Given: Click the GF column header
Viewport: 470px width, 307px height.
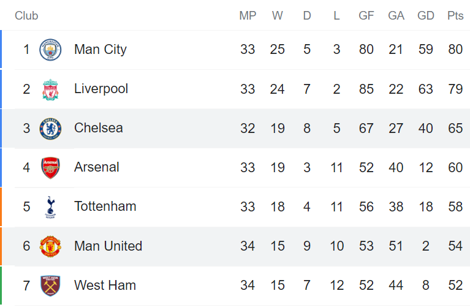Looking at the screenshot, I should pos(366,15).
